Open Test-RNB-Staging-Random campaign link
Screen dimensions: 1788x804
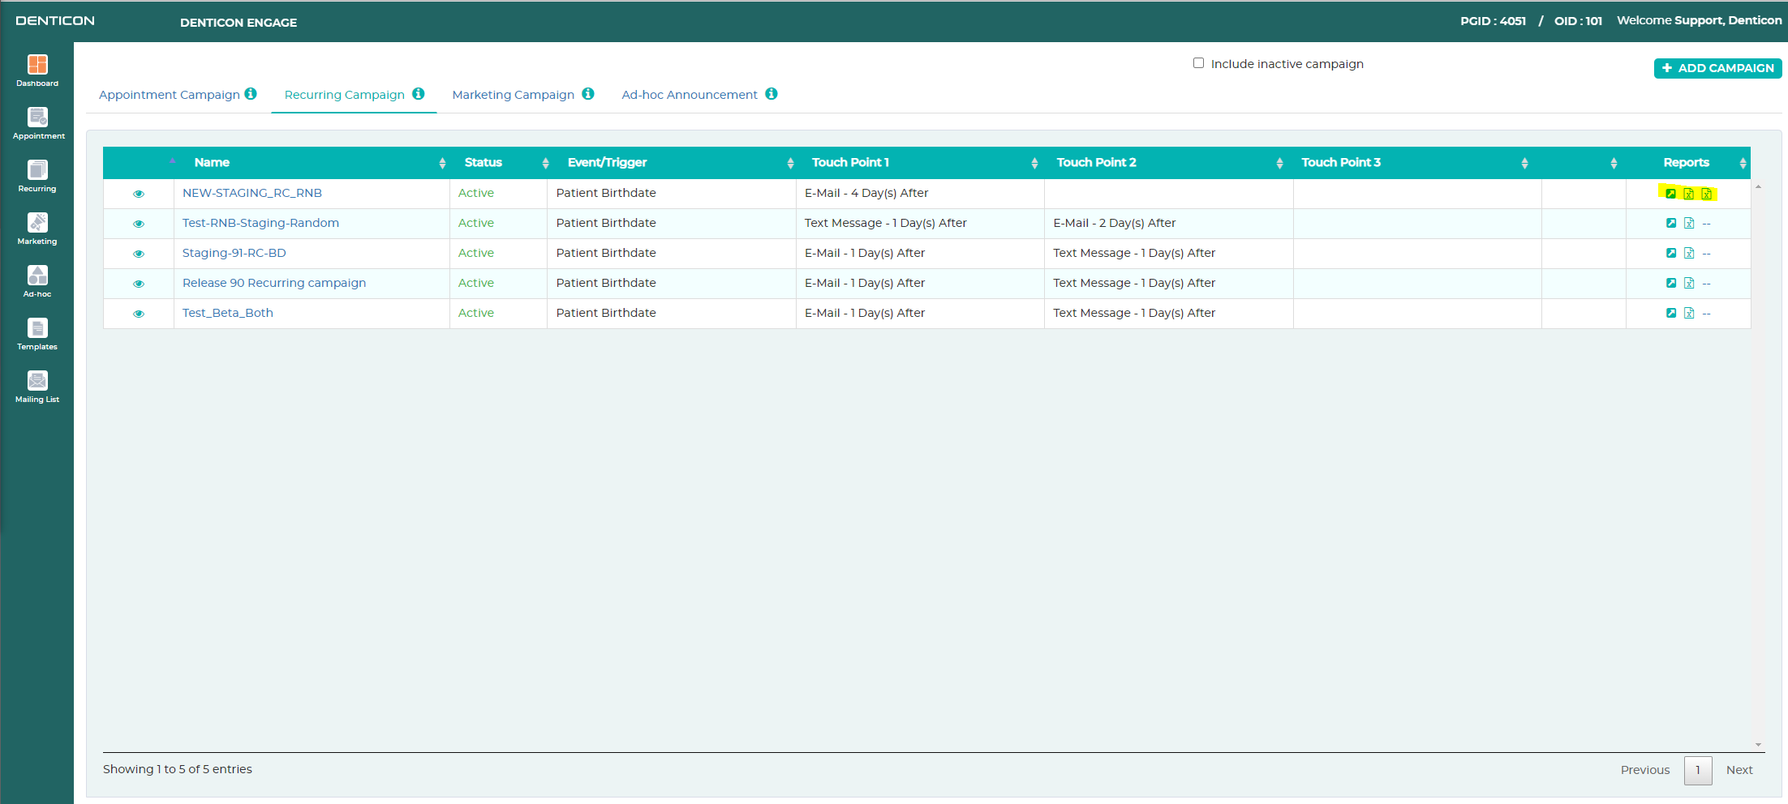(260, 223)
